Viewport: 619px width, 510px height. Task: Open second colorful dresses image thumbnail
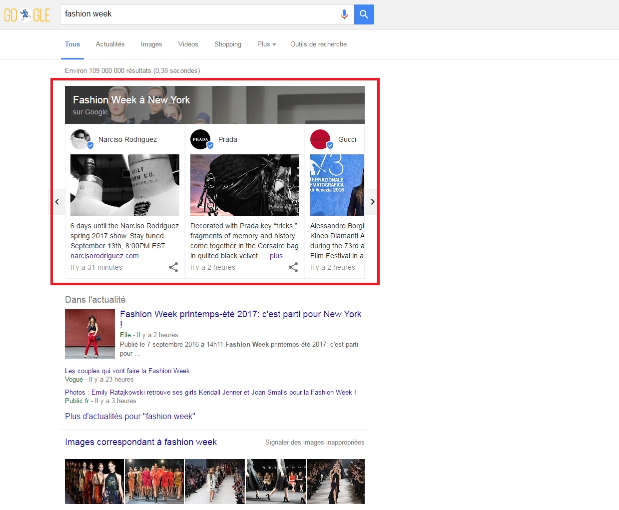(x=154, y=482)
